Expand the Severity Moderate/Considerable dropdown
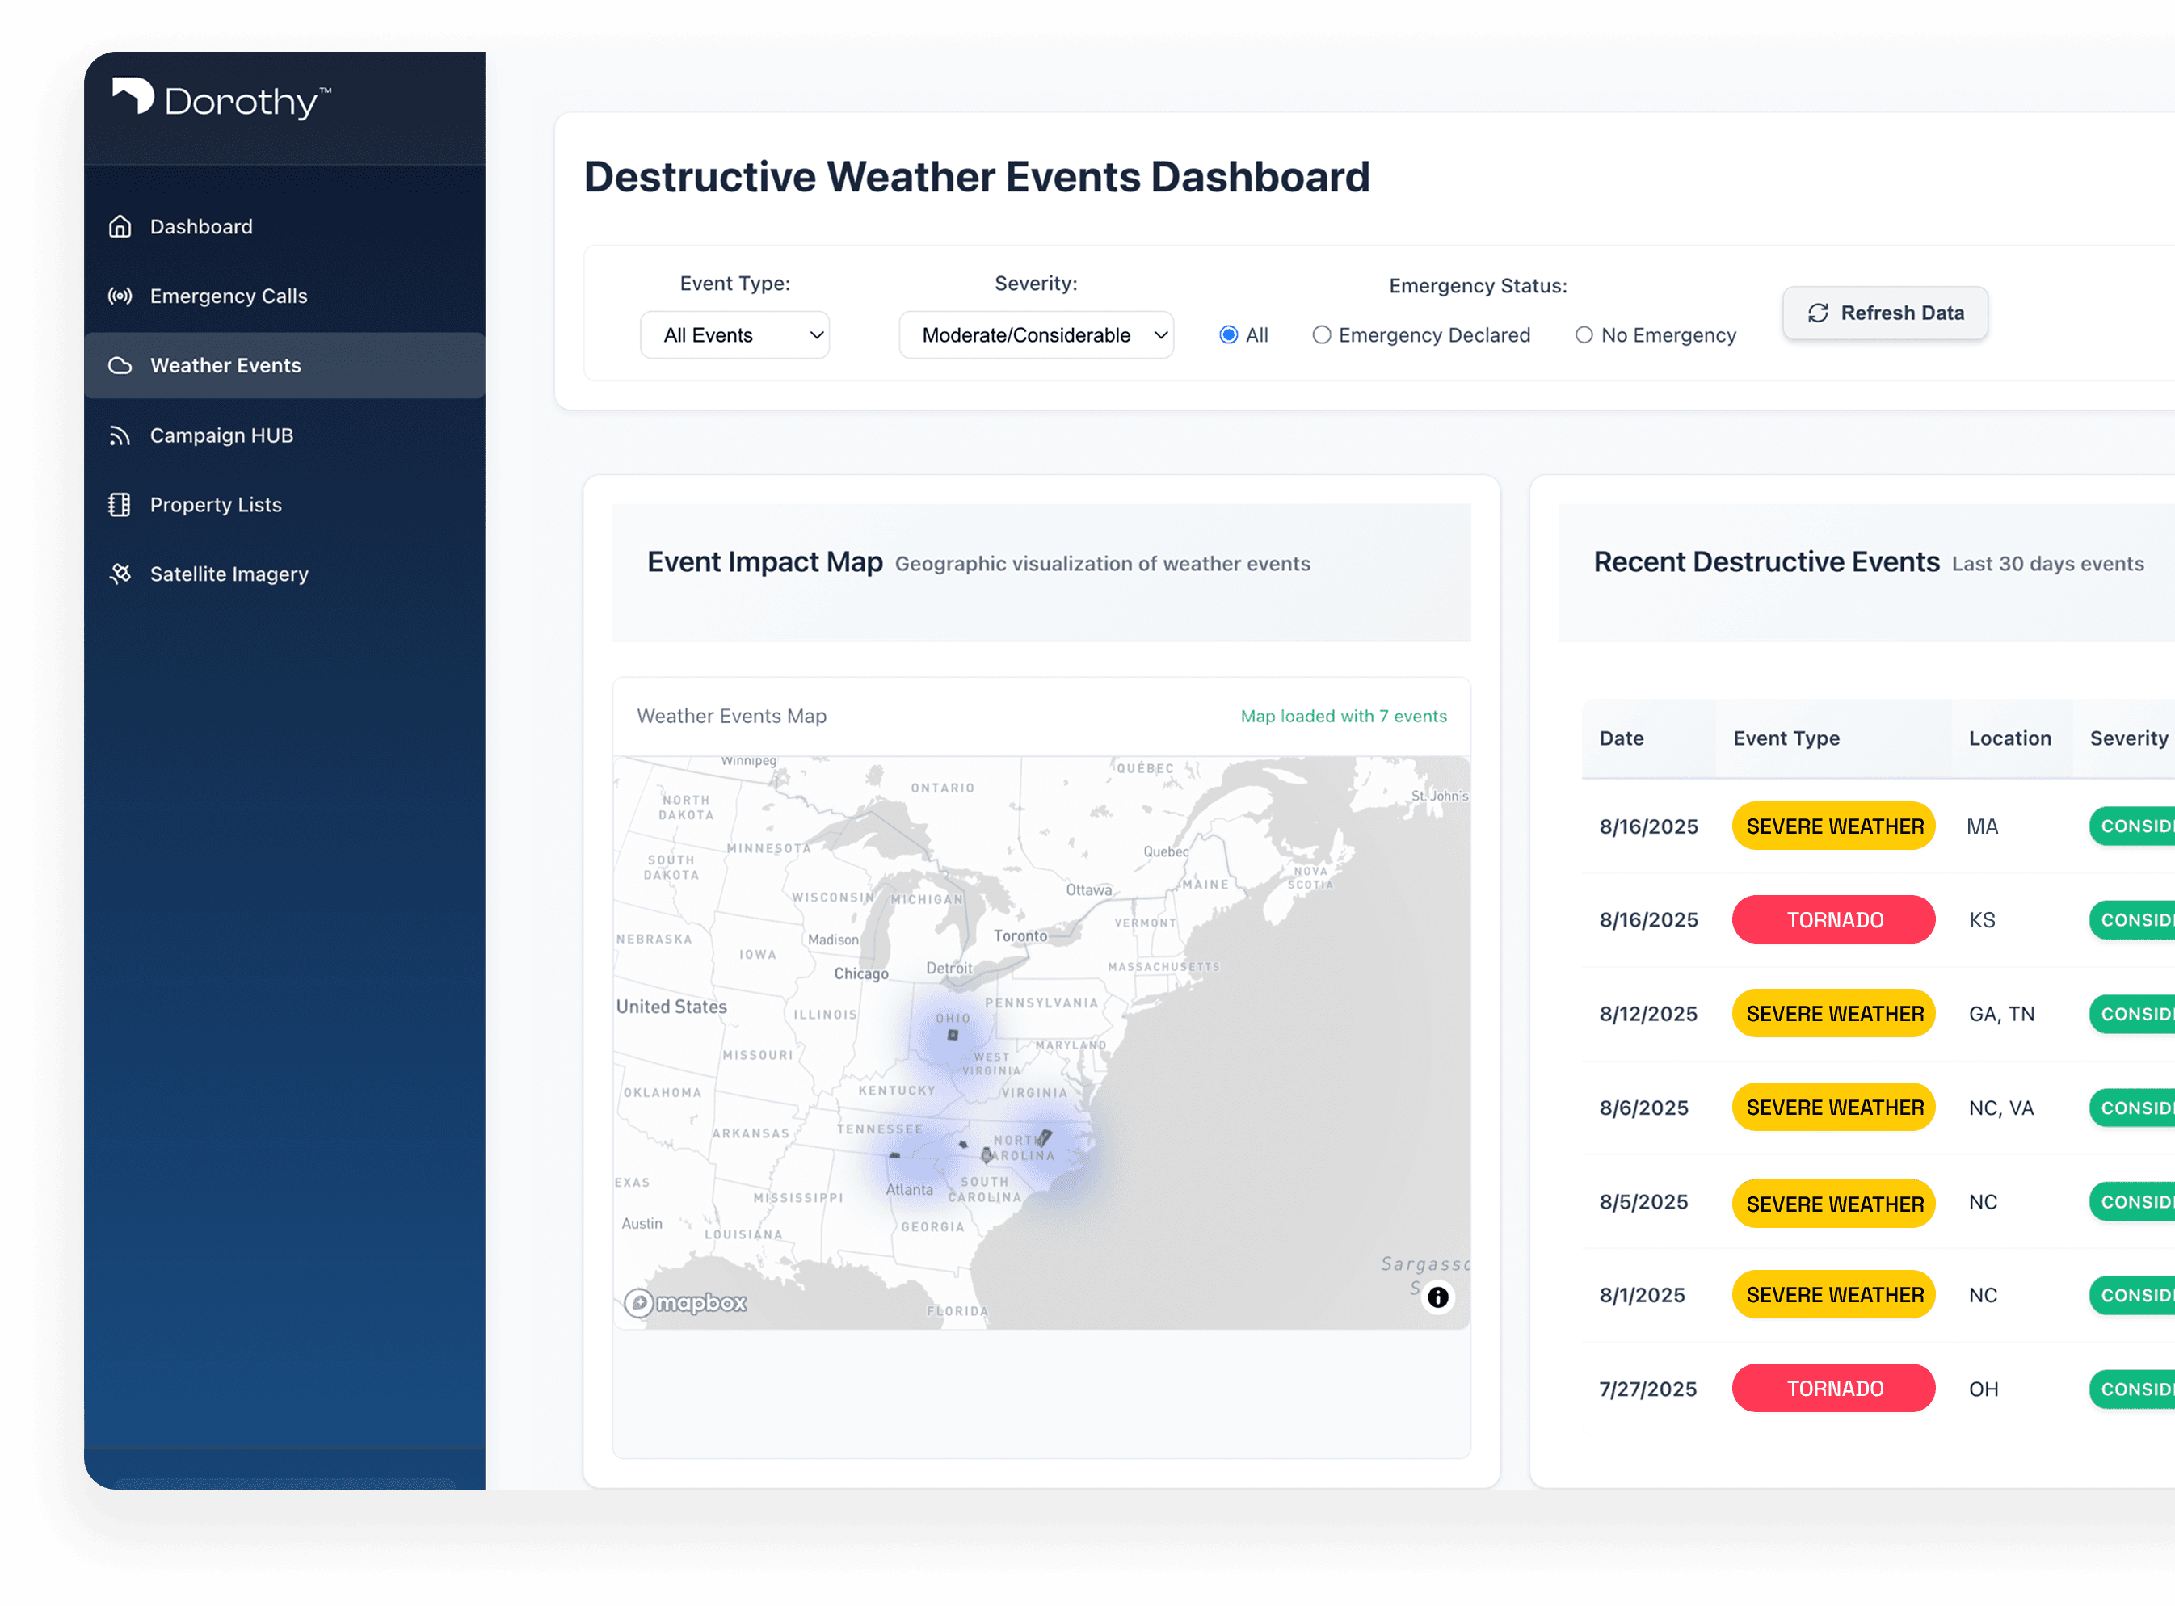This screenshot has width=2175, height=1606. tap(1036, 335)
